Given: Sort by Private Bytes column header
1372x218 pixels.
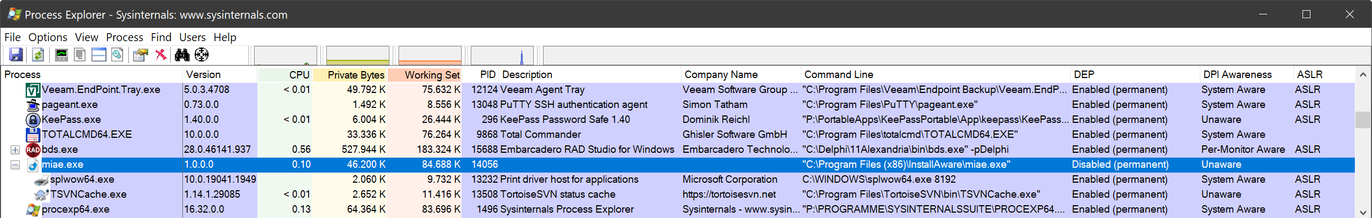Looking at the screenshot, I should [x=350, y=75].
